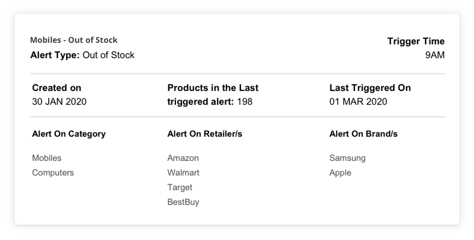Click 'Products in the Last triggered alert' count 198
Image resolution: width=474 pixels, height=240 pixels.
click(244, 101)
